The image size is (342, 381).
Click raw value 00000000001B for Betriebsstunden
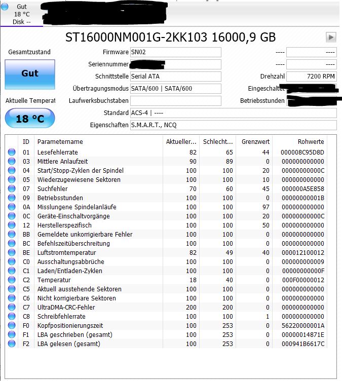[303, 198]
